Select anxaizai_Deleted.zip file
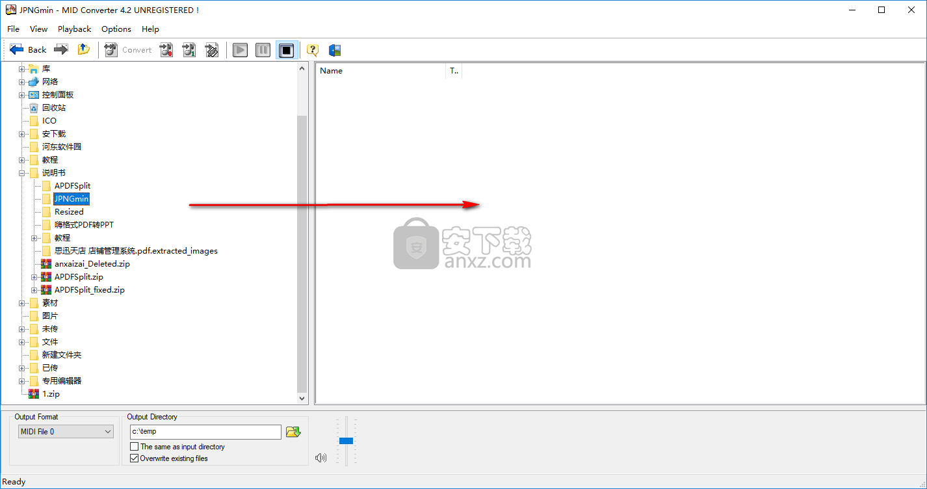Screen dimensions: 927x489 click(92, 264)
